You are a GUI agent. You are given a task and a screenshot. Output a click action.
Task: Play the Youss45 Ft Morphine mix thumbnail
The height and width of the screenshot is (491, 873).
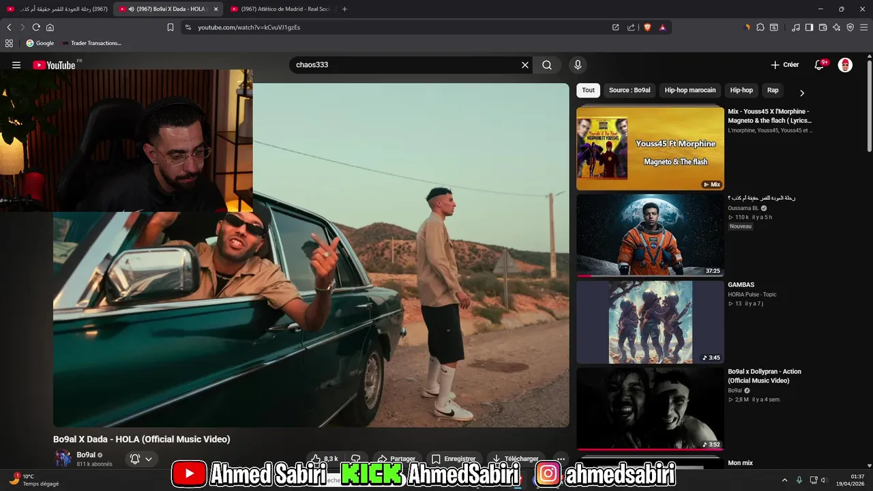coord(650,148)
